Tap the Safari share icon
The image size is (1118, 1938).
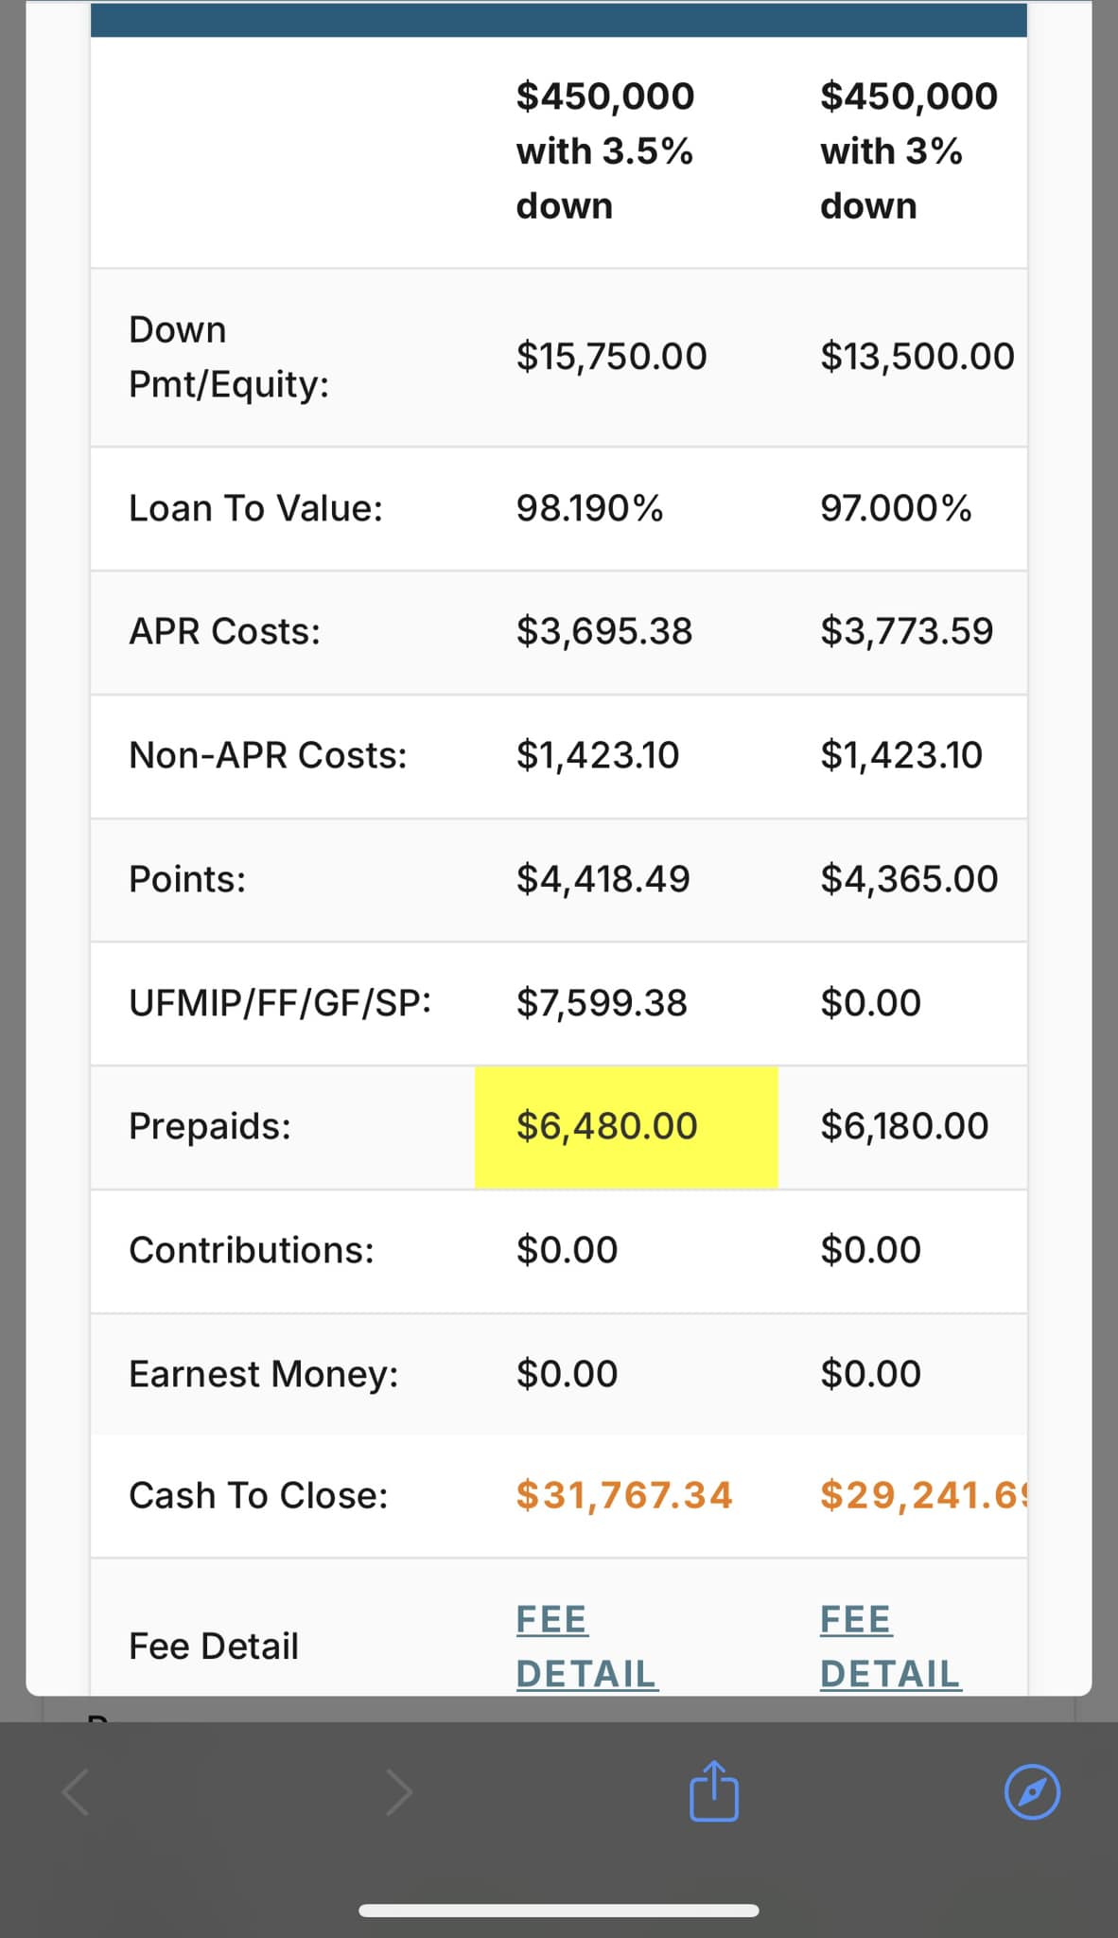[x=714, y=1790]
